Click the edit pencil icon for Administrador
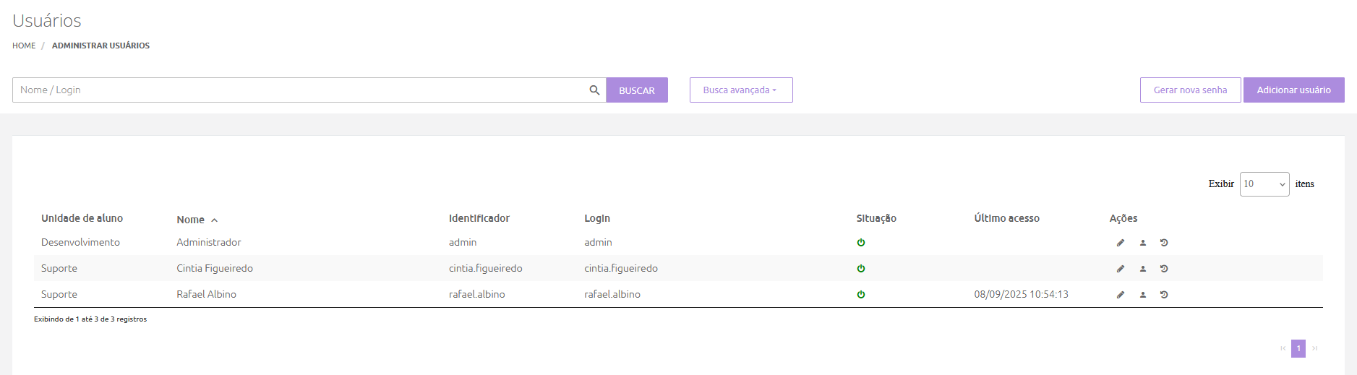 (x=1121, y=243)
